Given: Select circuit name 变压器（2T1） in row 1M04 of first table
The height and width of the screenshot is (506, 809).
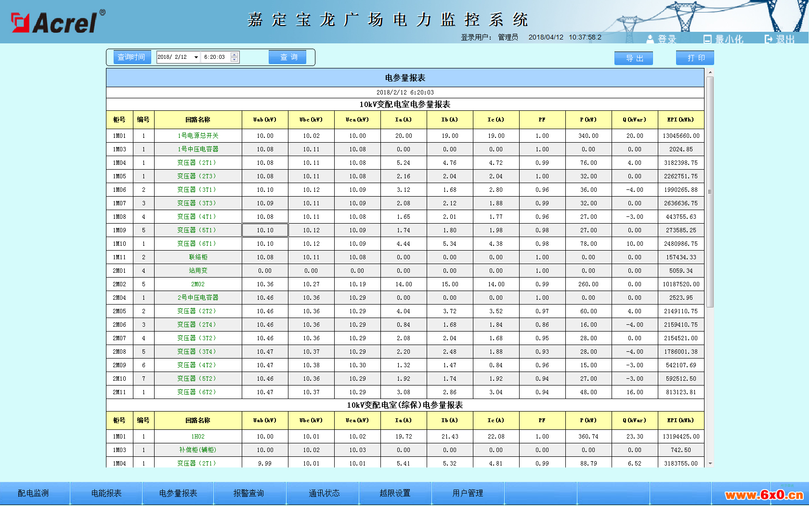Looking at the screenshot, I should tap(196, 163).
